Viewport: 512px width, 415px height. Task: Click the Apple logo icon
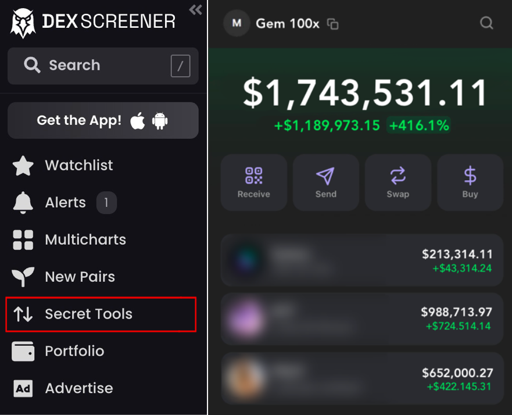[x=138, y=121]
